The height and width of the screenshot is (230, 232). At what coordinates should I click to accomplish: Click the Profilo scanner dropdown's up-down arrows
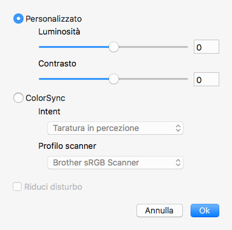tap(178, 163)
